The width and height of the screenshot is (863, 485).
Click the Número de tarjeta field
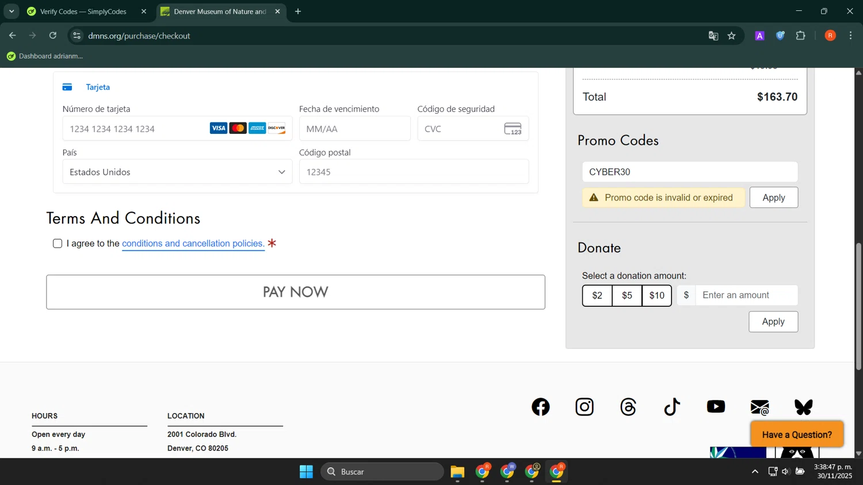click(177, 129)
